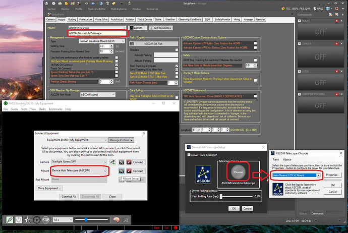Click the ASCOM logo in Device Hub Setup
Screen dimensions: 348x233
pyautogui.click(x=203, y=174)
